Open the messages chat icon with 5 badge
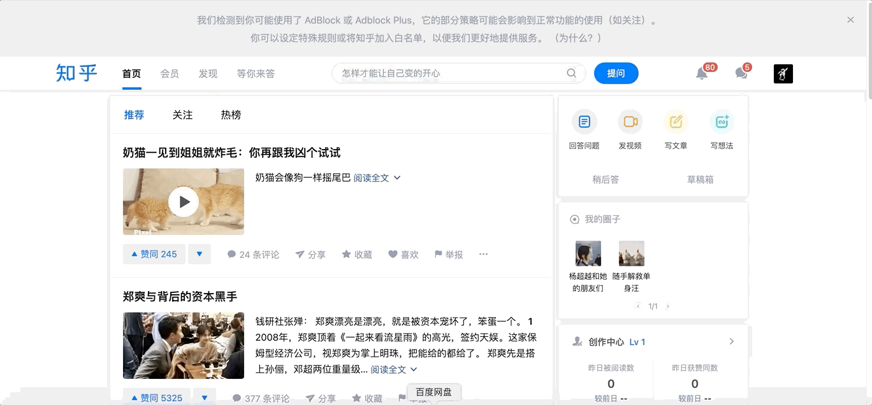The height and width of the screenshot is (405, 872). [741, 73]
